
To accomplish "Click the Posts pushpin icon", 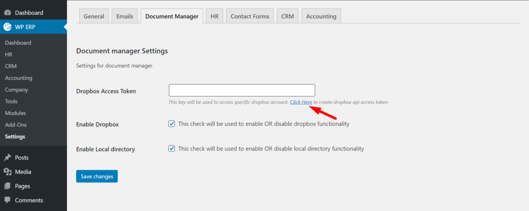I will point(7,158).
